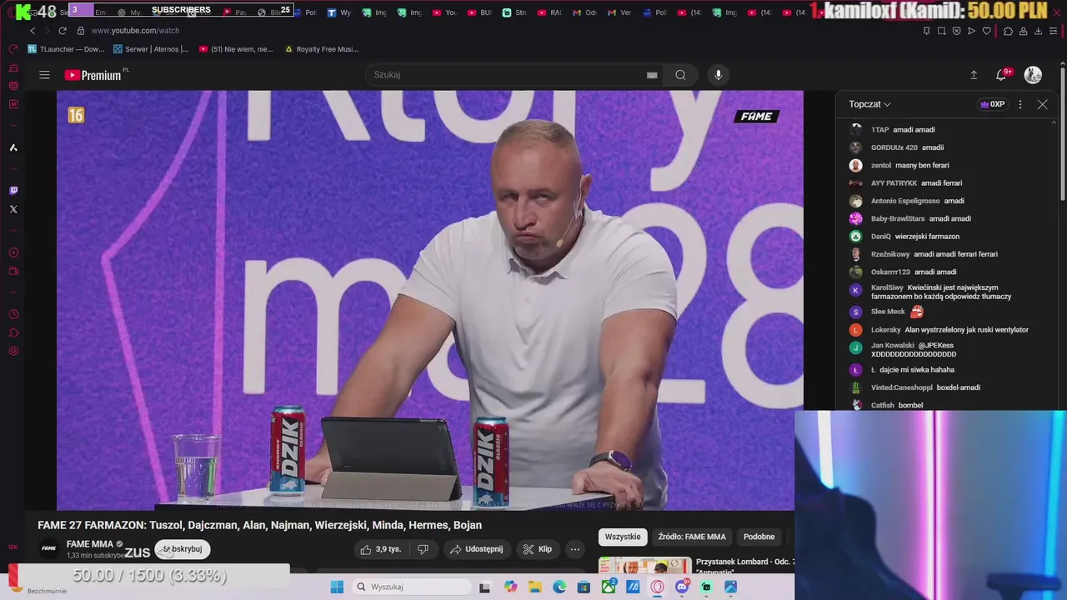Open the Opera sidebar settings gear
The image size is (1067, 600).
click(13, 351)
